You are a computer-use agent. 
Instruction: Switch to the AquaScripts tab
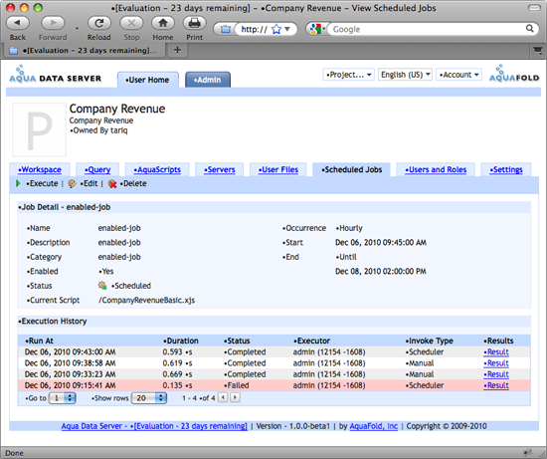(157, 170)
